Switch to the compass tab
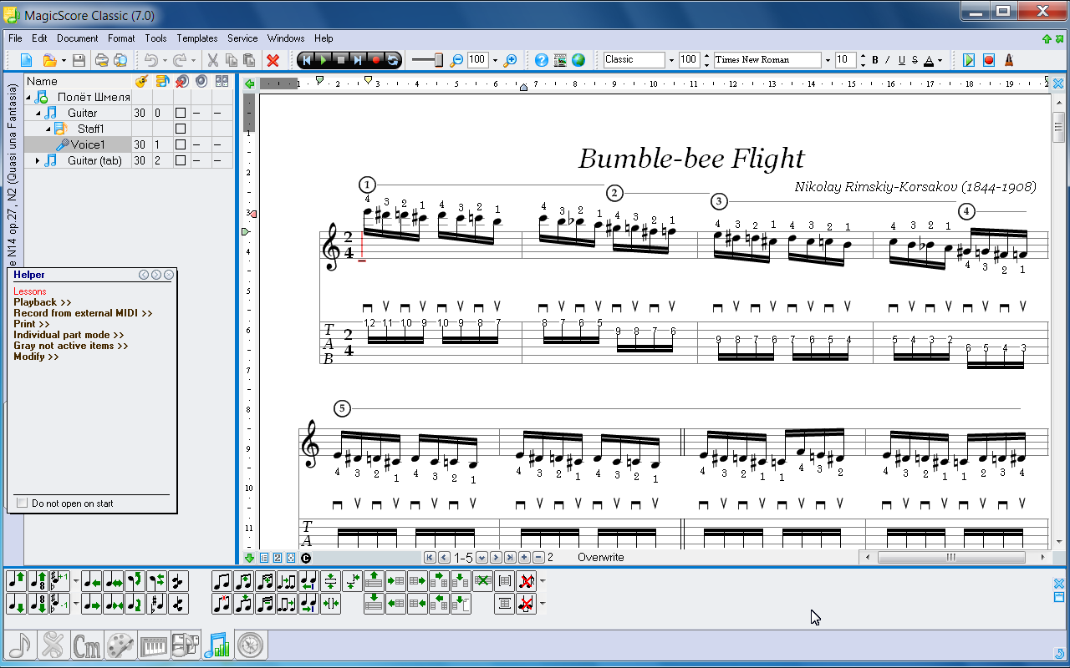Viewport: 1070px width, 668px height. [251, 645]
